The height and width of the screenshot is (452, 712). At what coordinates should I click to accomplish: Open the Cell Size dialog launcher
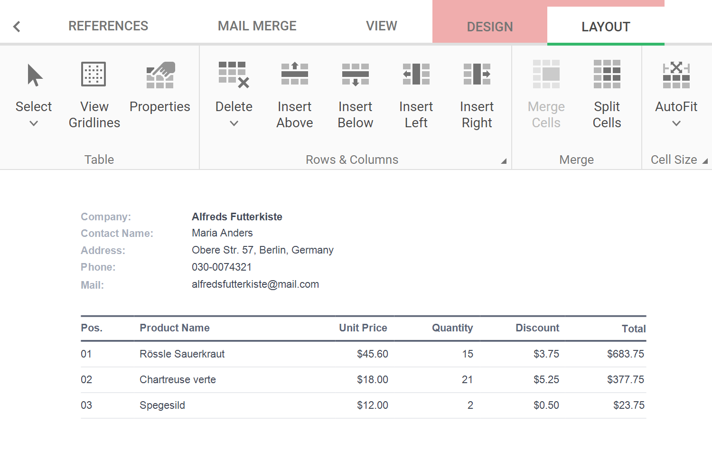[x=705, y=161]
